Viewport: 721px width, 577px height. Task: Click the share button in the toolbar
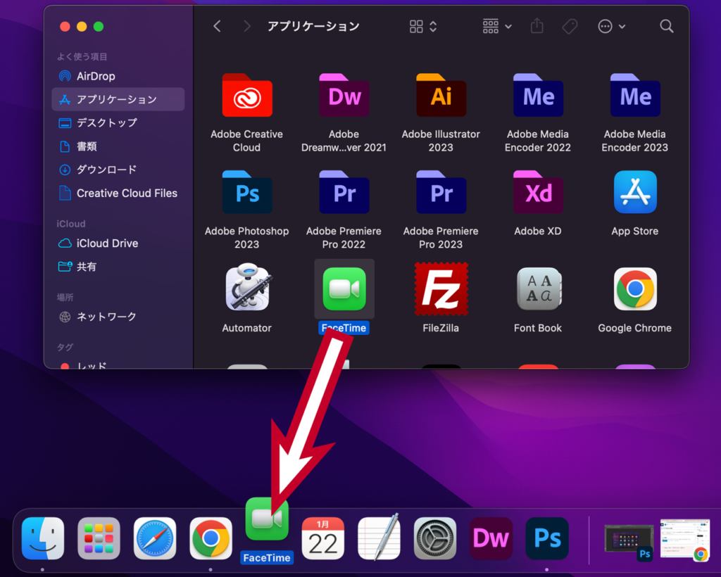point(537,26)
